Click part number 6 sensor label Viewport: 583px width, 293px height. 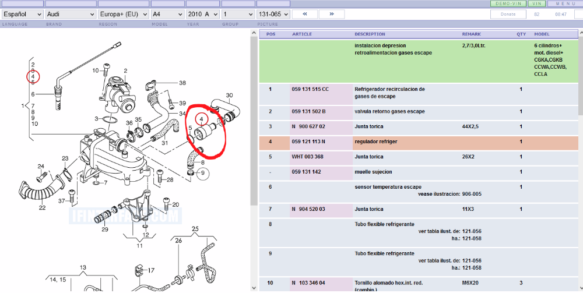click(x=33, y=94)
